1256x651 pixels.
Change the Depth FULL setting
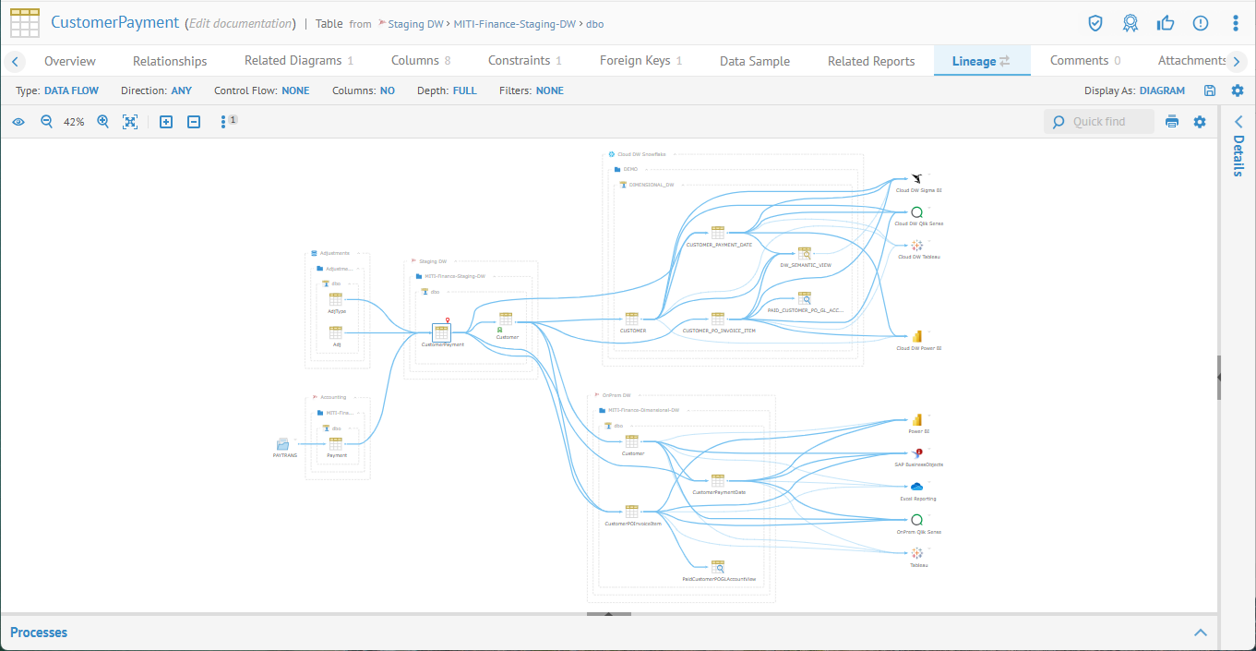(464, 90)
